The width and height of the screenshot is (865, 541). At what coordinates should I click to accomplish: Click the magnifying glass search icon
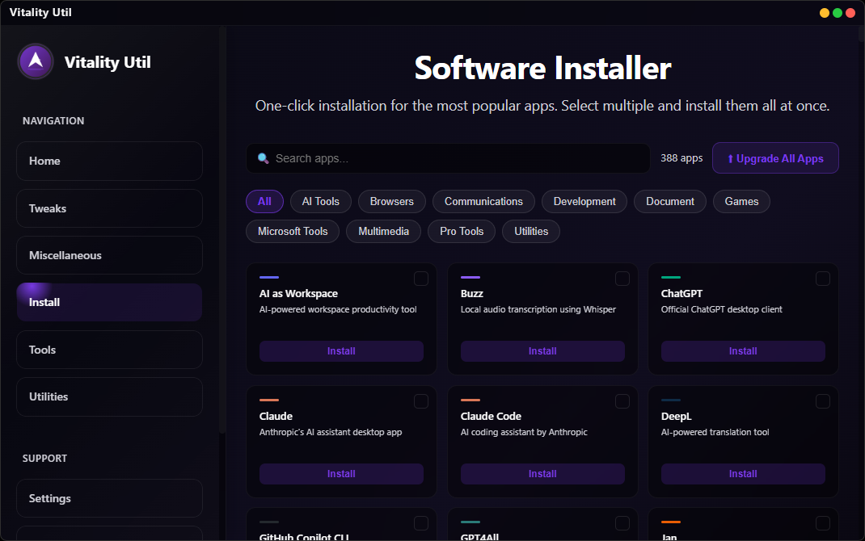[x=264, y=158]
